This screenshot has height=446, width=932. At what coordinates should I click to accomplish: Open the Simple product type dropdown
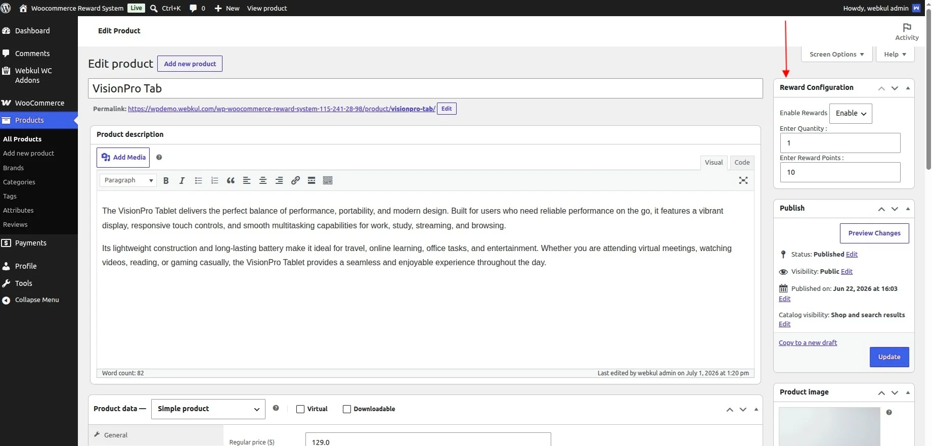(208, 409)
